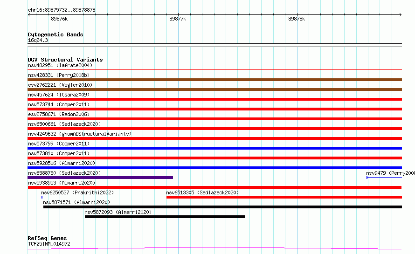Select the red esv2758671 variant bar
The width and height of the screenshot is (415, 254).
tap(214, 119)
